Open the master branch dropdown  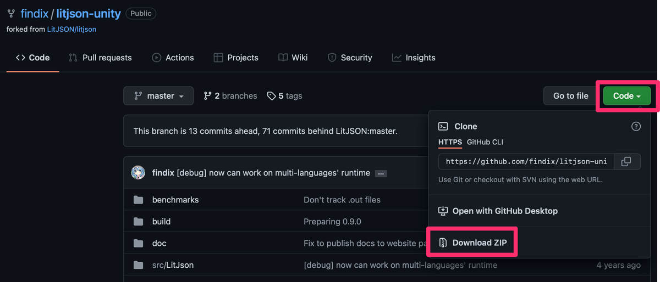158,96
